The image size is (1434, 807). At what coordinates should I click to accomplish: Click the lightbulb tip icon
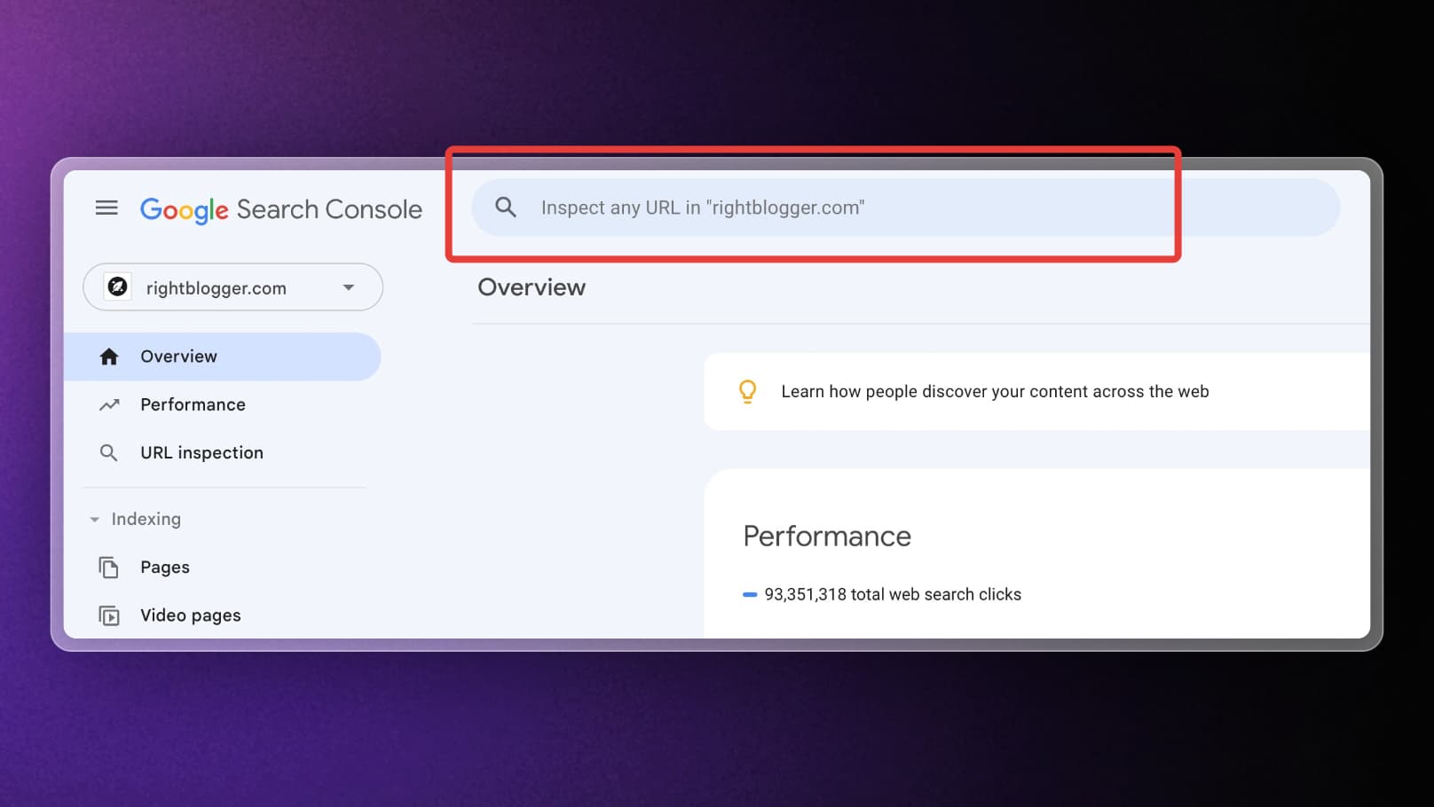tap(748, 391)
